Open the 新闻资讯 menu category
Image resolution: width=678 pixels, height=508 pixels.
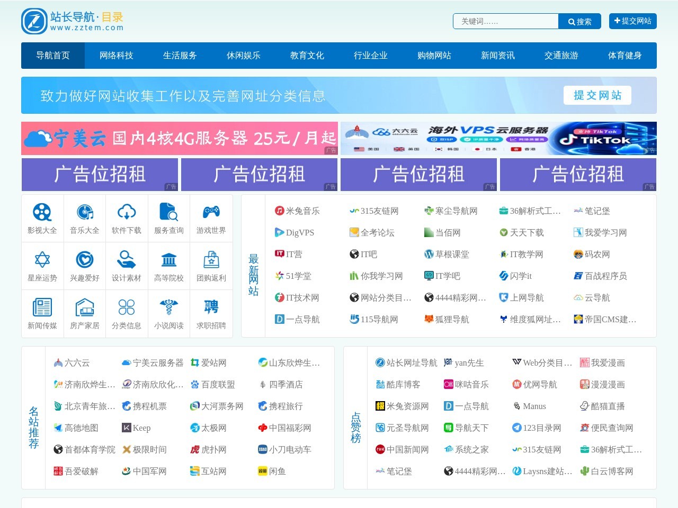pyautogui.click(x=498, y=56)
